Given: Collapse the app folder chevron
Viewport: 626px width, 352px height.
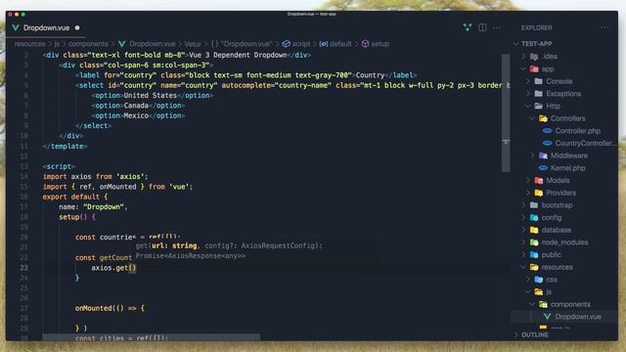Looking at the screenshot, I should coord(523,68).
